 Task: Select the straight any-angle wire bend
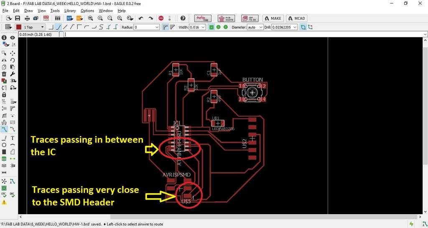[x=65, y=27]
